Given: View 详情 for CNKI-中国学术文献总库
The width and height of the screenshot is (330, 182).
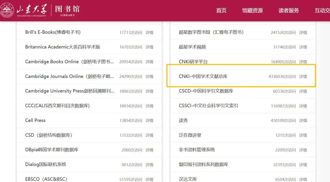Looking at the screenshot, I should [x=303, y=76].
